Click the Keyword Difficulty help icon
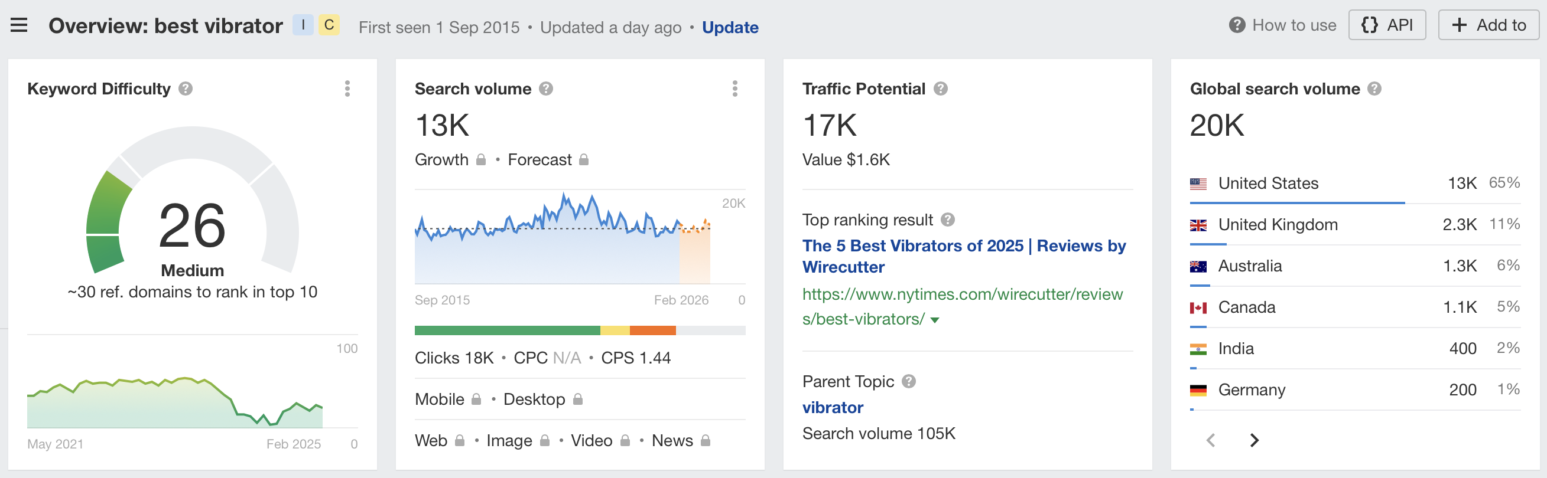This screenshot has height=478, width=1547. [186, 89]
